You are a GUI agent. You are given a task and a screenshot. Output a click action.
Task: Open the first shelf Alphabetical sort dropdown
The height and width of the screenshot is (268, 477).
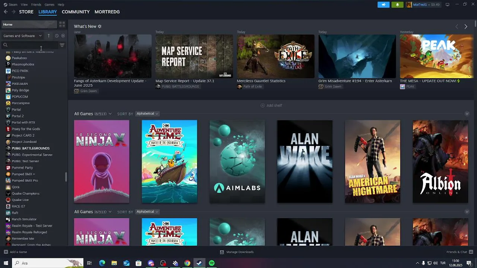(x=147, y=114)
